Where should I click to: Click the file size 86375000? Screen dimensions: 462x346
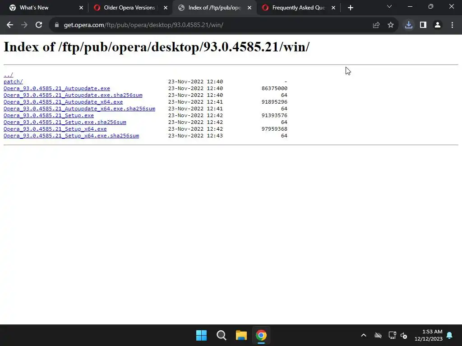274,88
